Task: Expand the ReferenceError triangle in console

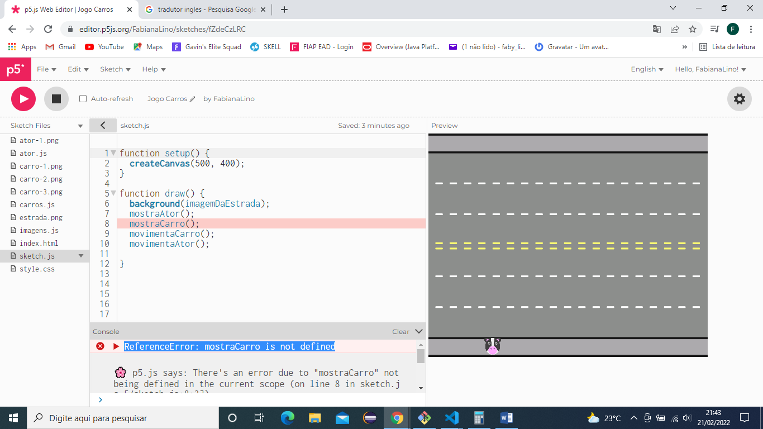Action: (116, 346)
